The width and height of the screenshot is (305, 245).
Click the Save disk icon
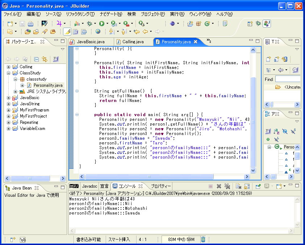coord(22,24)
